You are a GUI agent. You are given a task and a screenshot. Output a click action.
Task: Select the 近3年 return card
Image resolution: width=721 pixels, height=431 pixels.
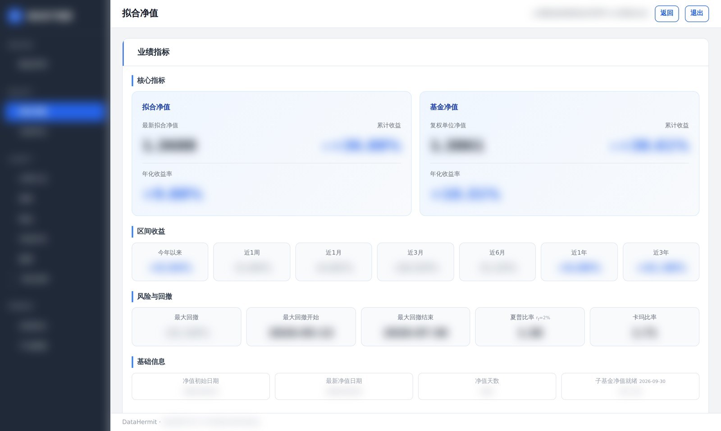tap(661, 262)
